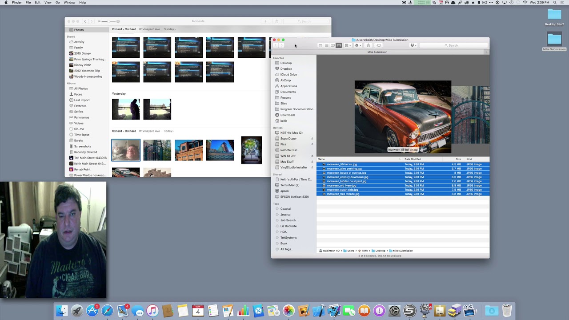Open Favorites album in Photos sidebar
This screenshot has height=320, width=569.
coord(80,106)
